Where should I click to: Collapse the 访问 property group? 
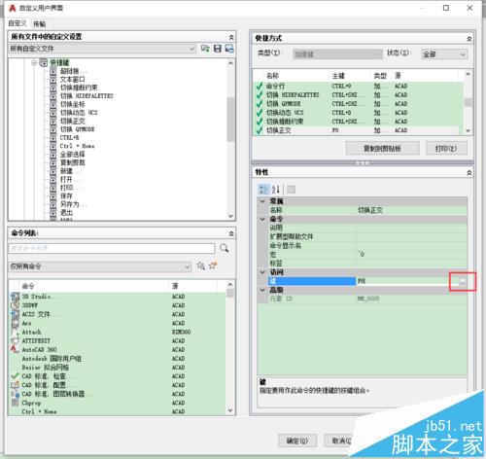coord(262,272)
